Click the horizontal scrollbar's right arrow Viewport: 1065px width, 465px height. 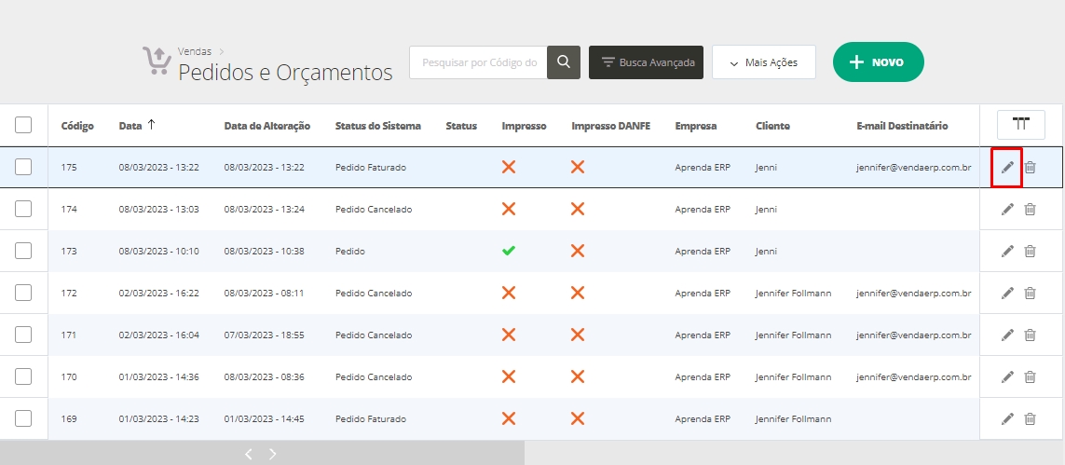click(x=273, y=454)
